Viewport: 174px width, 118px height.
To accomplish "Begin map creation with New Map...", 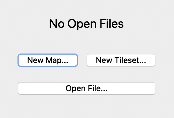I will tap(48, 60).
